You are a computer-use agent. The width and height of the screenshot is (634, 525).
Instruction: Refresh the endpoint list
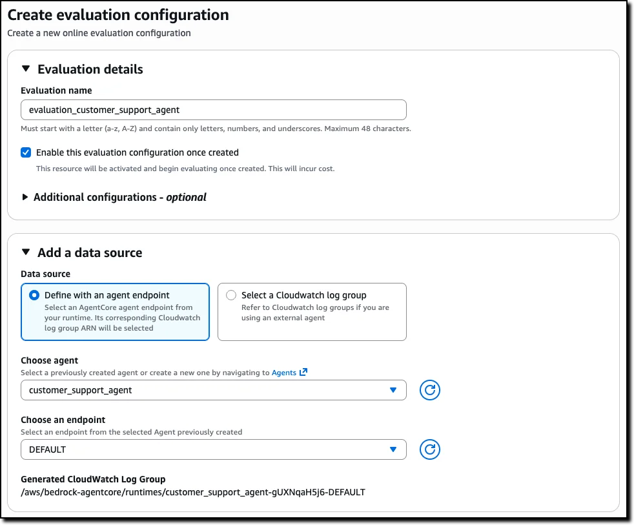coord(429,449)
